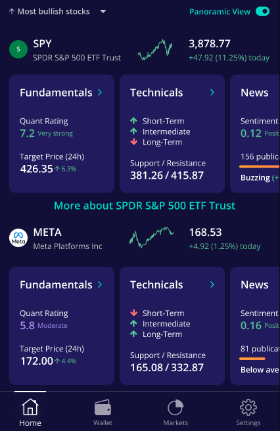280x431 pixels.
Task: Tap SPY Intermediate green up arrow
Action: coord(133,131)
